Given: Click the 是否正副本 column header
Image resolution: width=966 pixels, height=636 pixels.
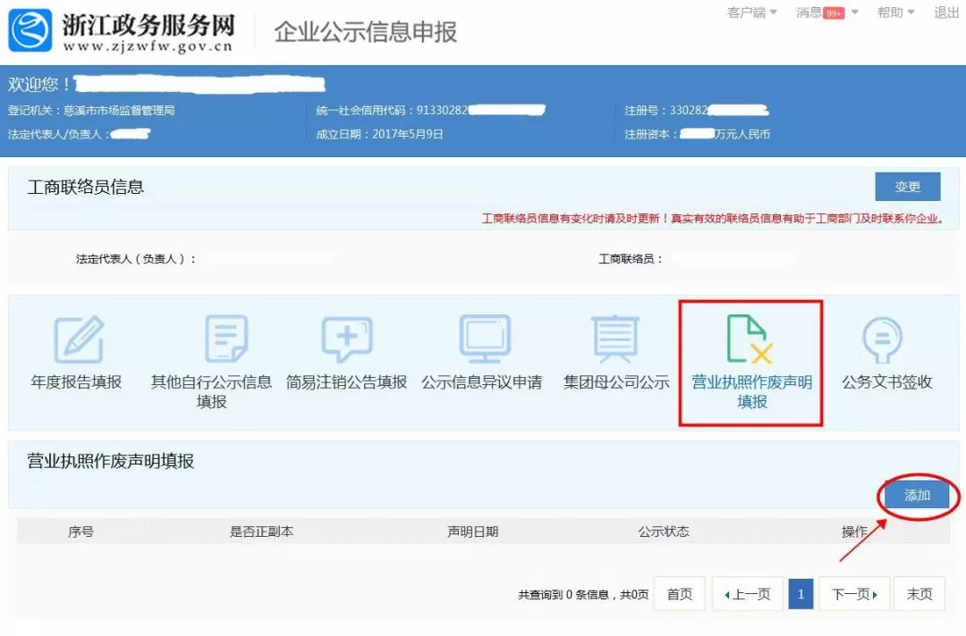Looking at the screenshot, I should [261, 531].
